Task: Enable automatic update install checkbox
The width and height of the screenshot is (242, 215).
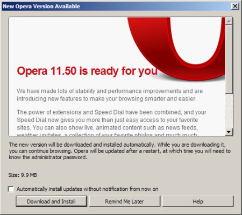Action: [11, 189]
